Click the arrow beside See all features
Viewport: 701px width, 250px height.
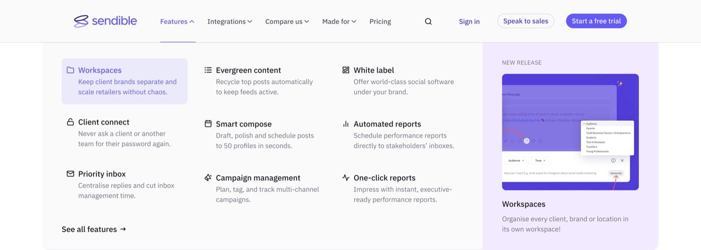coord(123,229)
